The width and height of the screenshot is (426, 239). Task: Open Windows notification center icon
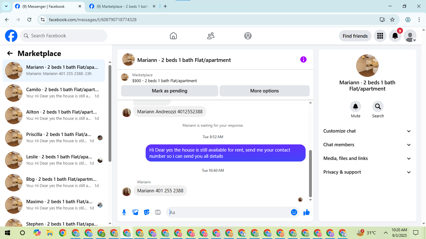[416, 233]
